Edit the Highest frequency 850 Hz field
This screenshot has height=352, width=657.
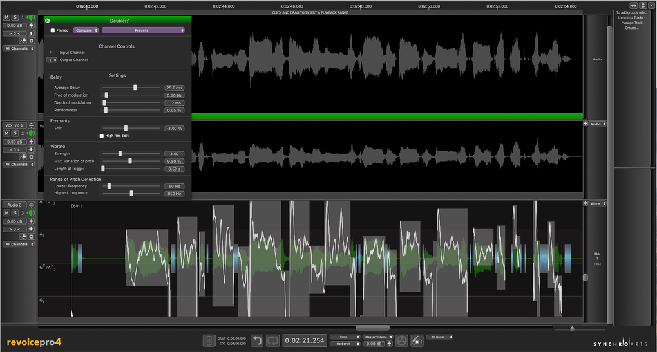tap(175, 194)
